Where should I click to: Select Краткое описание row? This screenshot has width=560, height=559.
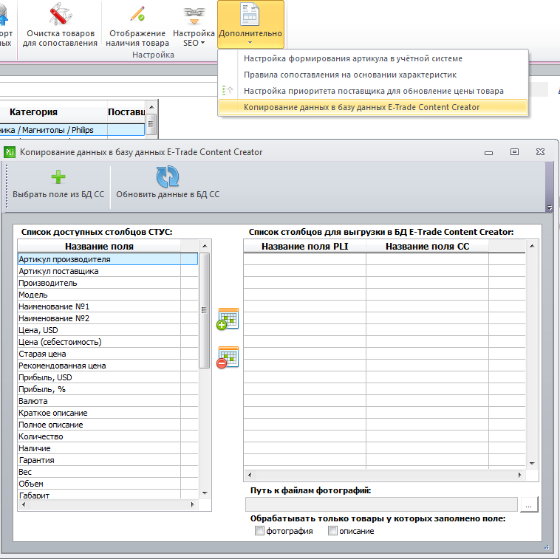(x=108, y=412)
